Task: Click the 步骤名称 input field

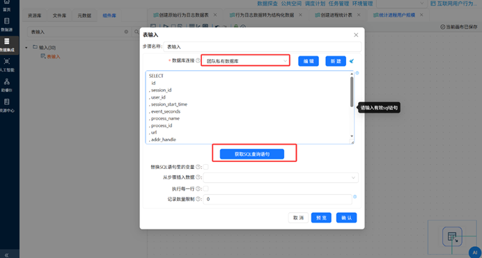Action: [x=263, y=47]
